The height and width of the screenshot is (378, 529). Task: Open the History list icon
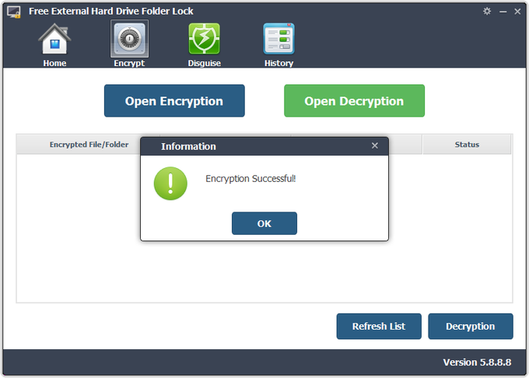pos(279,39)
